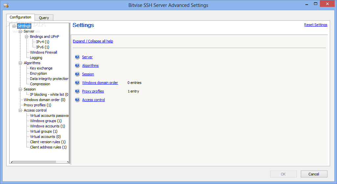The height and width of the screenshot is (184, 337).
Task: Collapse the Algorithms tree node
Action: click(20, 63)
